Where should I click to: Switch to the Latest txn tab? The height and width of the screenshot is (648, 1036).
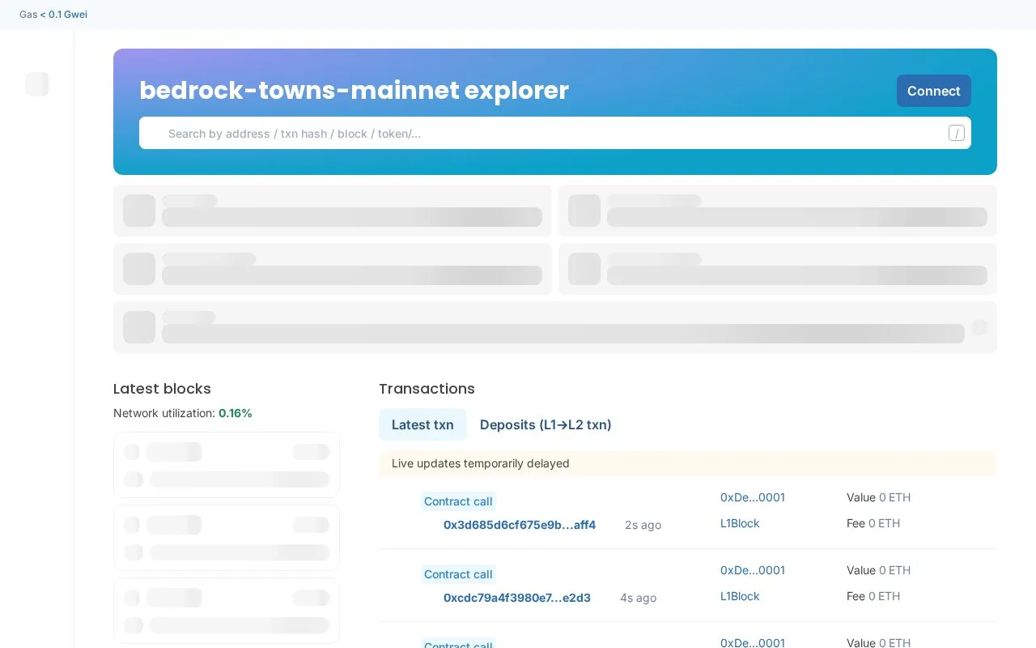point(422,424)
